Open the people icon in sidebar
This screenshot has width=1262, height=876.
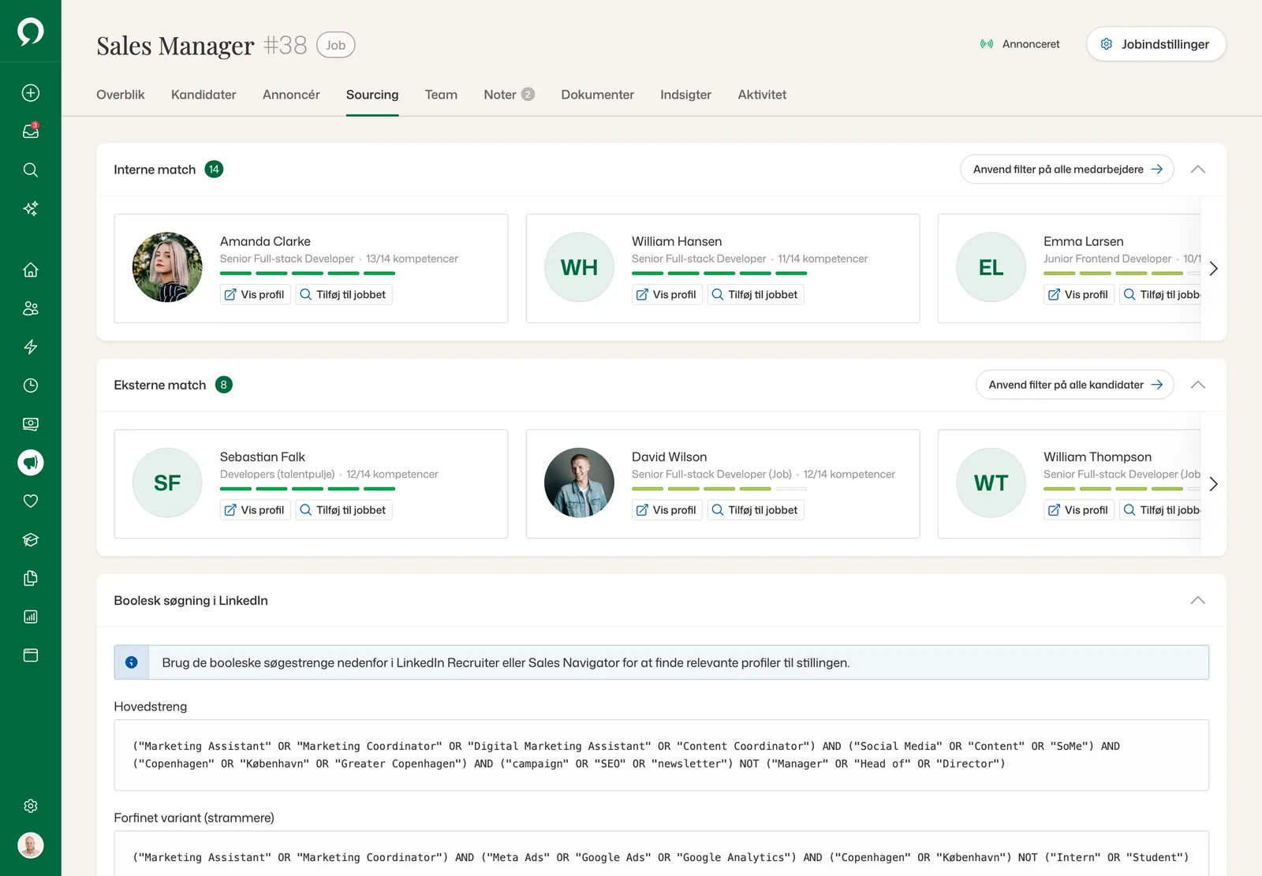pos(31,308)
